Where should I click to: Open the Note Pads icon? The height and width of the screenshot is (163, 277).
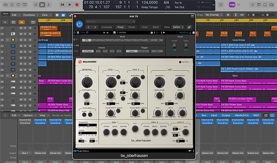[259, 5]
